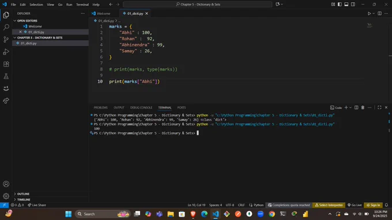The image size is (392, 220).
Task: Switch to the Ports panel tab
Action: point(182,107)
